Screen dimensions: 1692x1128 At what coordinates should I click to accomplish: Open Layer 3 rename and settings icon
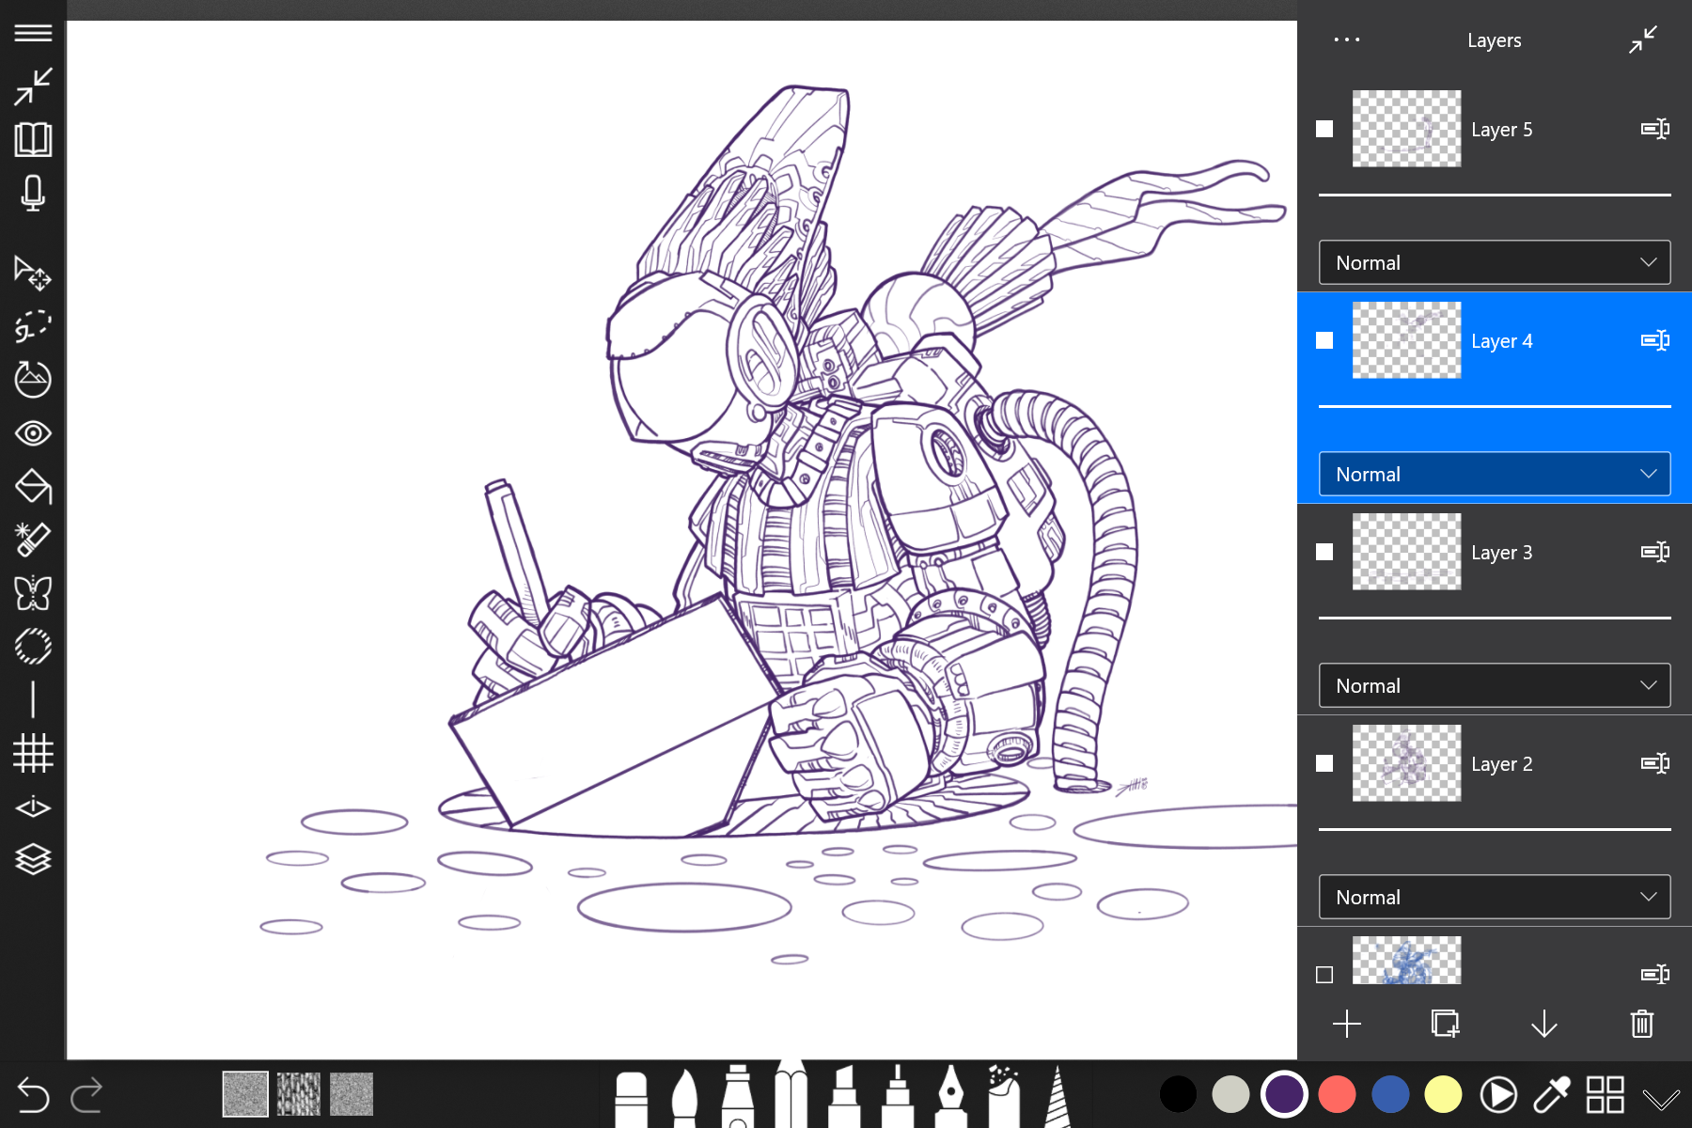click(x=1654, y=552)
